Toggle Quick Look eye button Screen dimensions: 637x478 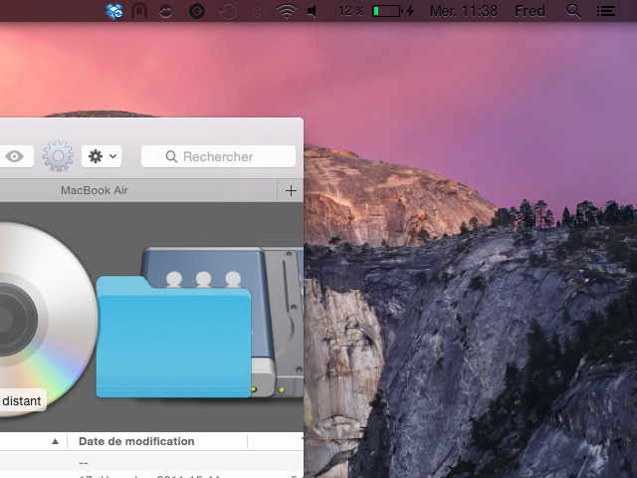(16, 156)
